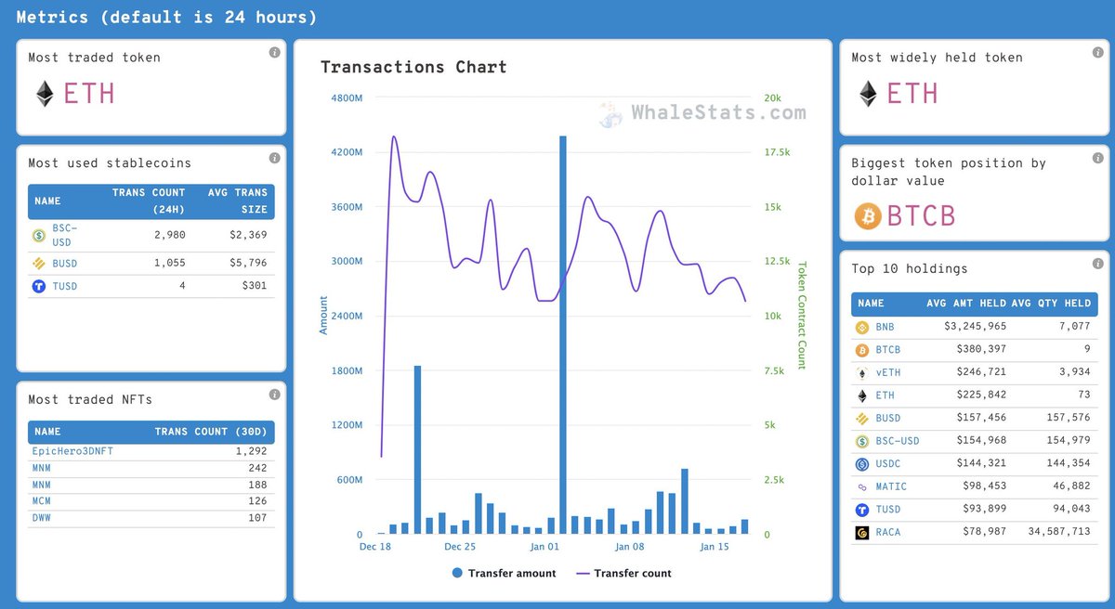Click the 1,292 count for EpicHero3DNFT
Viewport: 1115px width, 609px height.
251,451
